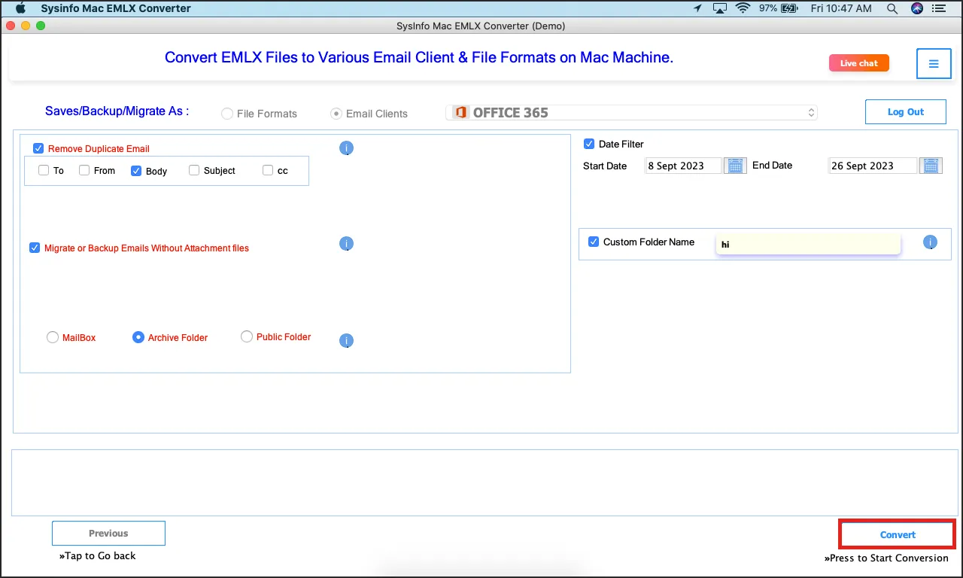Open the OFFICE 365 dropdown list
Screen dimensions: 963x578
[x=632, y=113]
